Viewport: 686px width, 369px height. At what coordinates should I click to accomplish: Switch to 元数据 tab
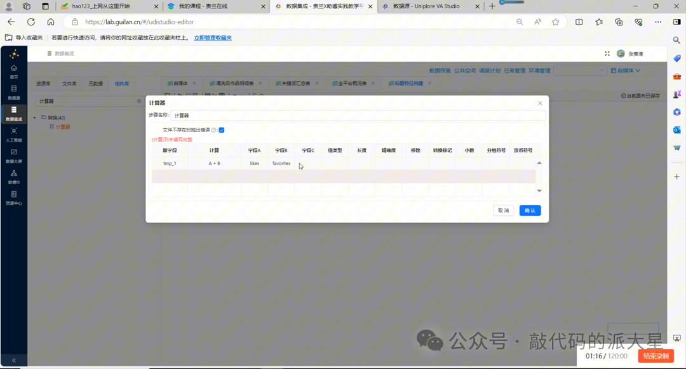95,83
